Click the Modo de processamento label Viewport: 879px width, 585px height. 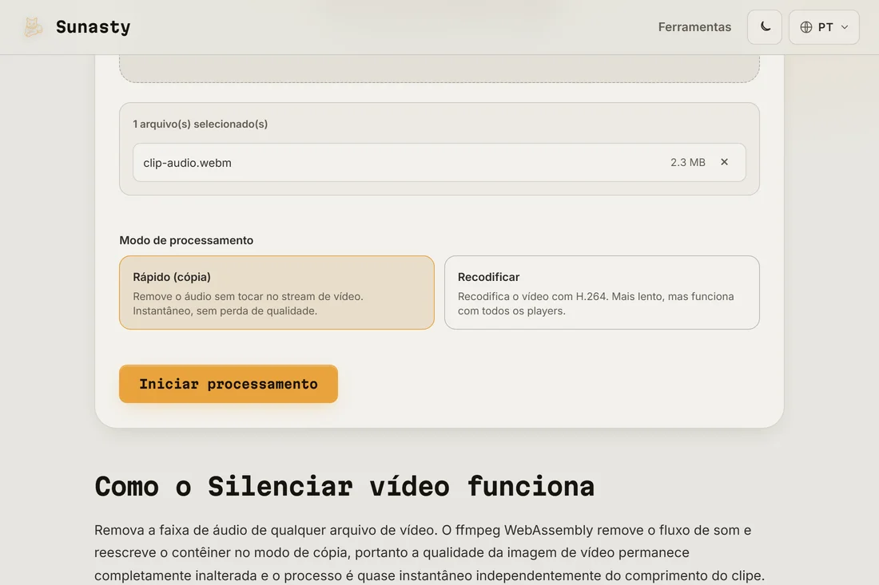(186, 240)
